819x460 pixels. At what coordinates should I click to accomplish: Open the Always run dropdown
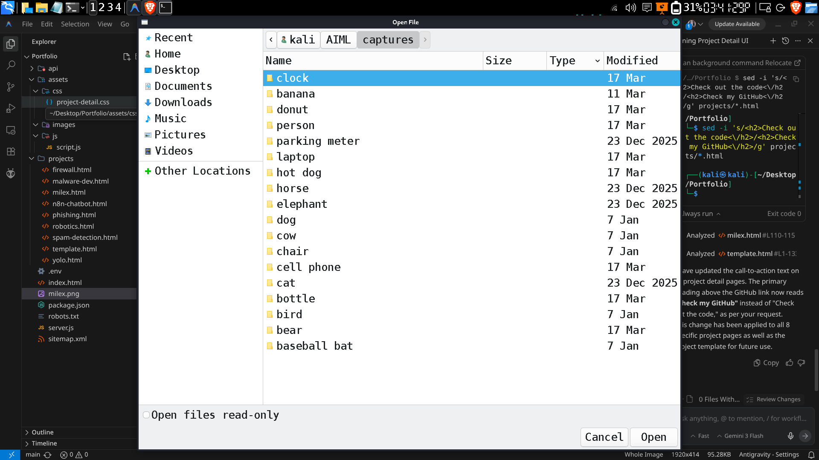[701, 214]
